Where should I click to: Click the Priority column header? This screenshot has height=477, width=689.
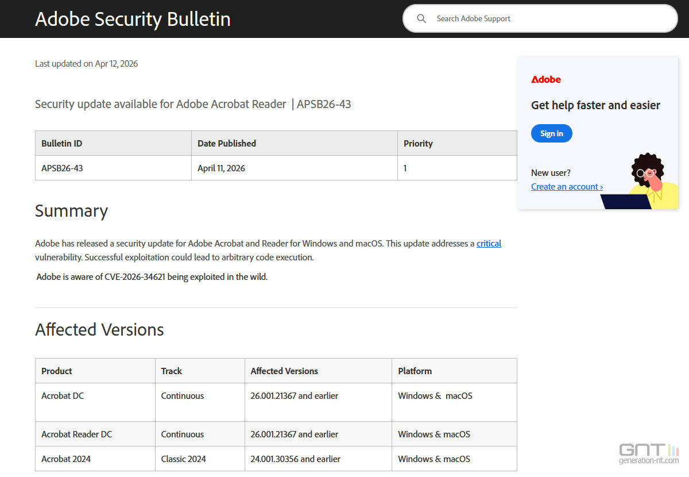[418, 144]
